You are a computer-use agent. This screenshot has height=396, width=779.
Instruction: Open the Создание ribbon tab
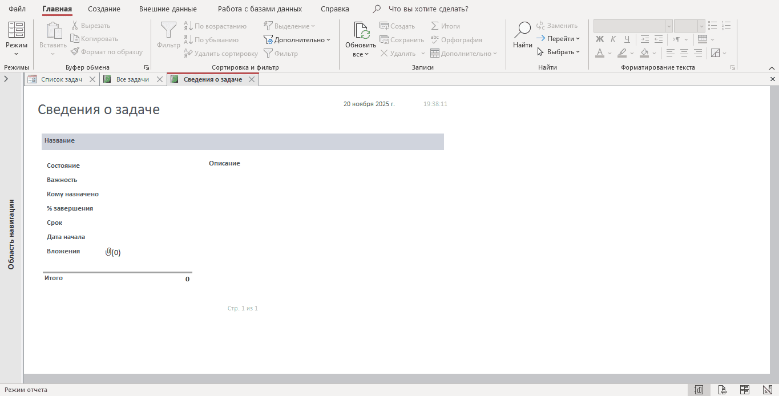(x=104, y=9)
